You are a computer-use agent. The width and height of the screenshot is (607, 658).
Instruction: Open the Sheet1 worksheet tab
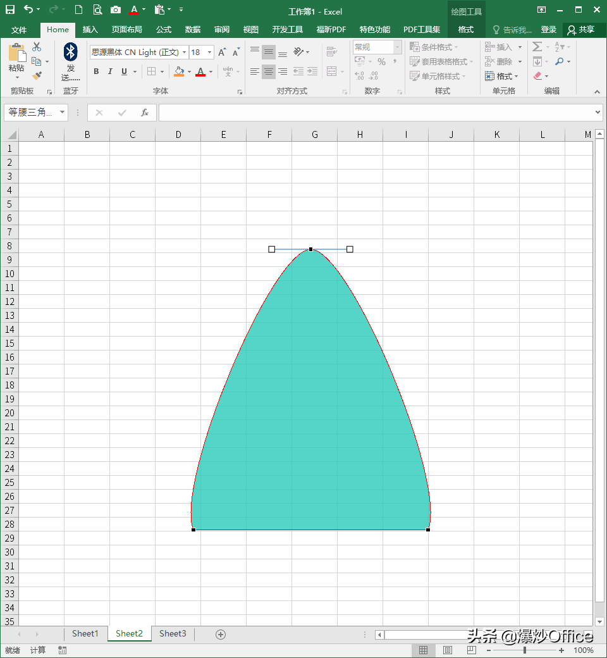pyautogui.click(x=85, y=633)
